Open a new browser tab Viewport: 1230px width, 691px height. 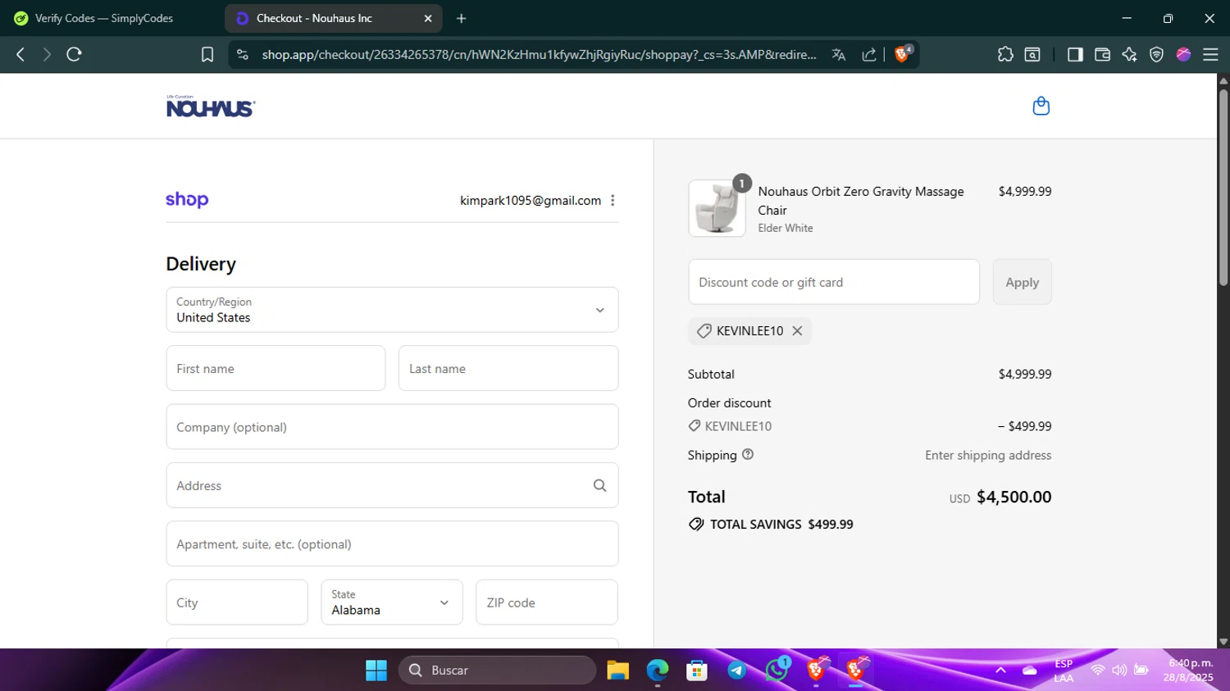click(462, 18)
